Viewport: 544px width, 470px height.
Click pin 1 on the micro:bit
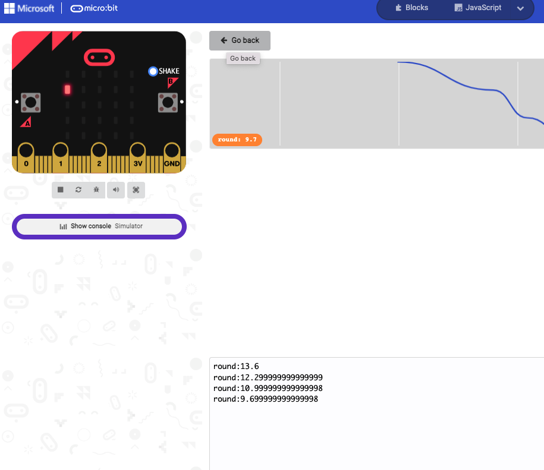pos(61,157)
